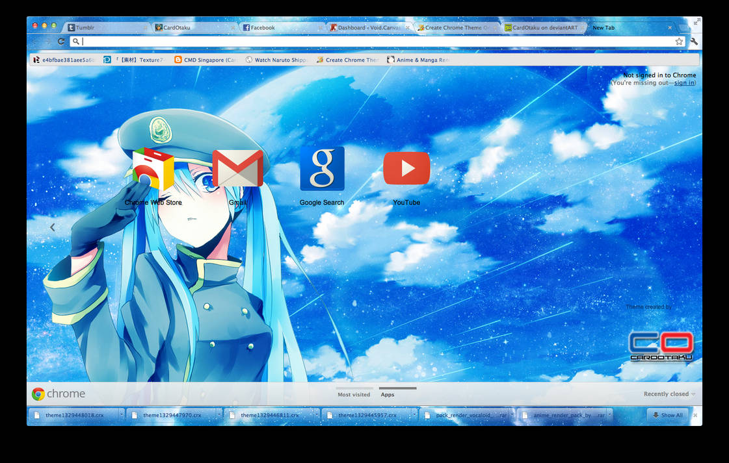Switch to the Facebook tab
Viewport: 729px width, 463px height.
click(280, 28)
